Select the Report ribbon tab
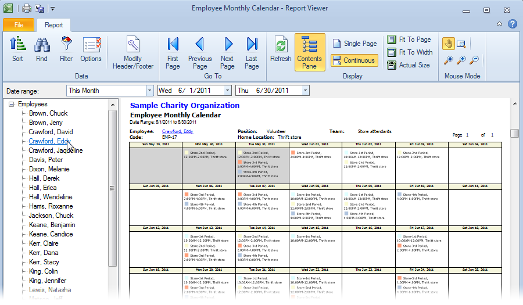 click(x=54, y=25)
